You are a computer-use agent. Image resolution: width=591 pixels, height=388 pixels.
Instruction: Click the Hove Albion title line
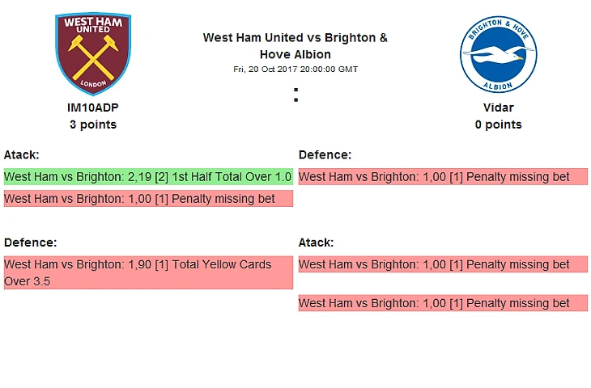click(295, 54)
